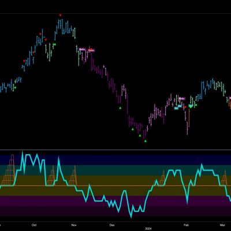The image size is (231, 231).
Task: Click the dark blue top band of the oscillator
Action: click(115, 159)
